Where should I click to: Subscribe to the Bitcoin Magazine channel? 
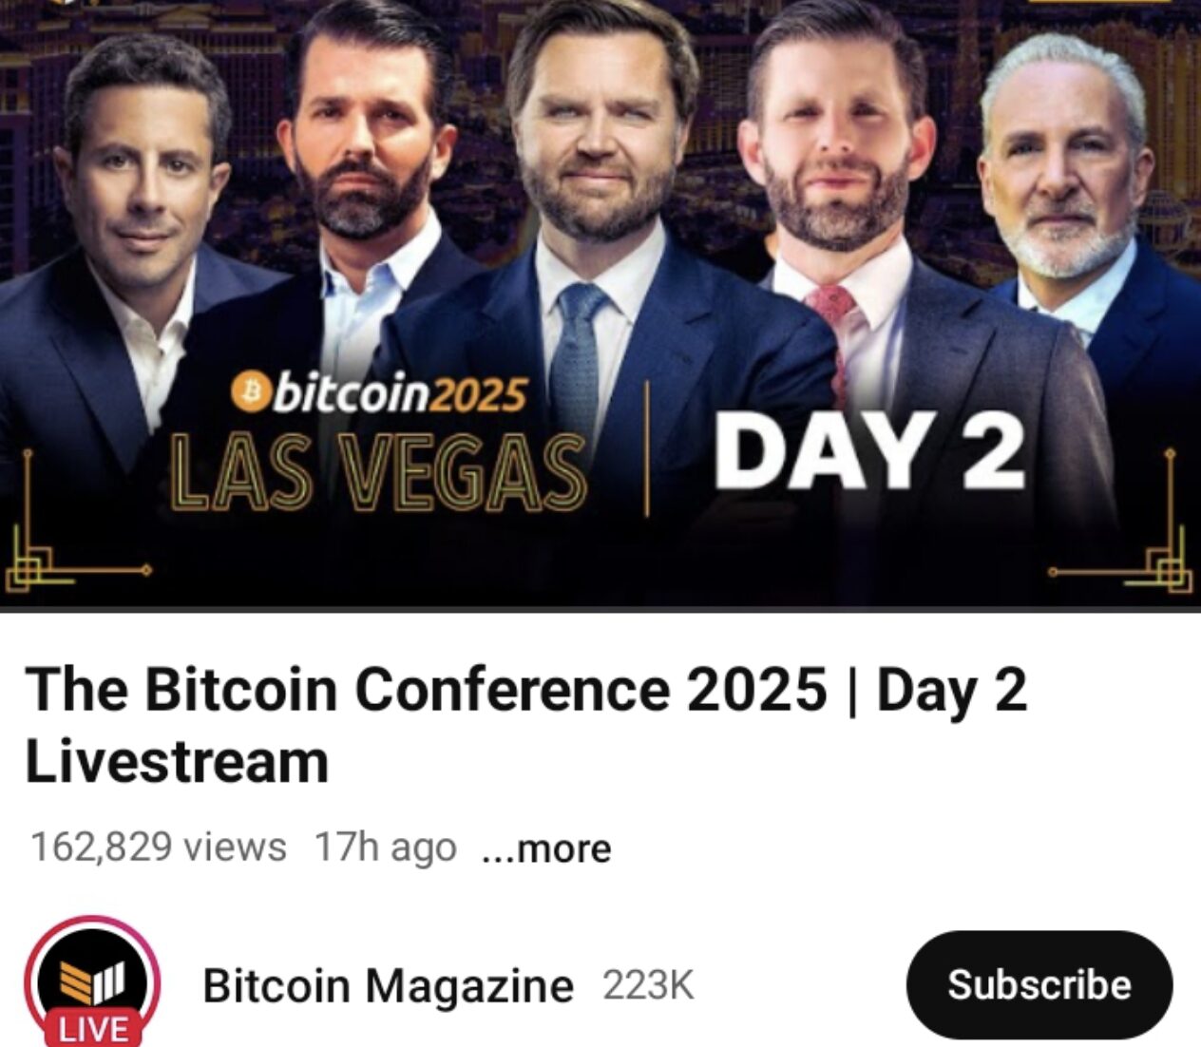point(1039,985)
